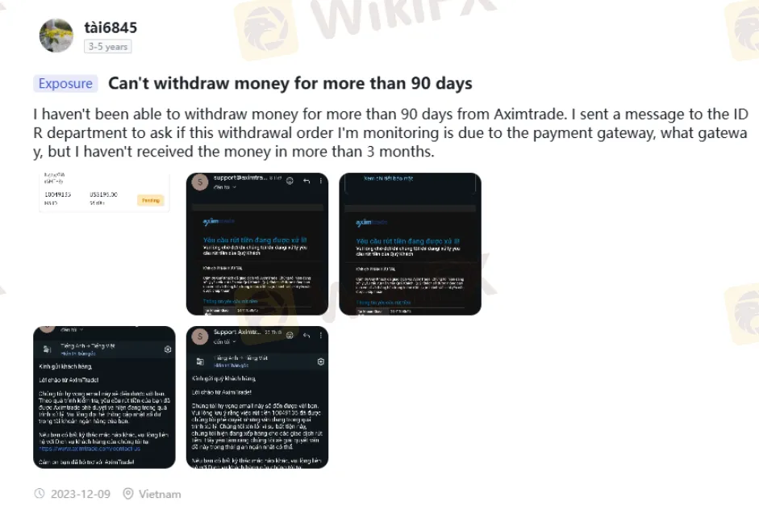Click the translate settings gear in bottom-left email
Image resolution: width=759 pixels, height=510 pixels.
[x=168, y=349]
